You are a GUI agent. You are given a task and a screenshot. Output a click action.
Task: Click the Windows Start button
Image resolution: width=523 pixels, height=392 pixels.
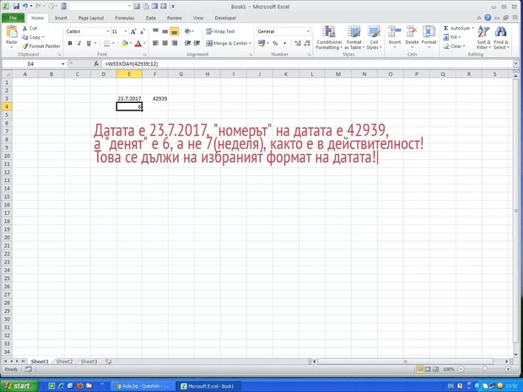tap(20, 385)
